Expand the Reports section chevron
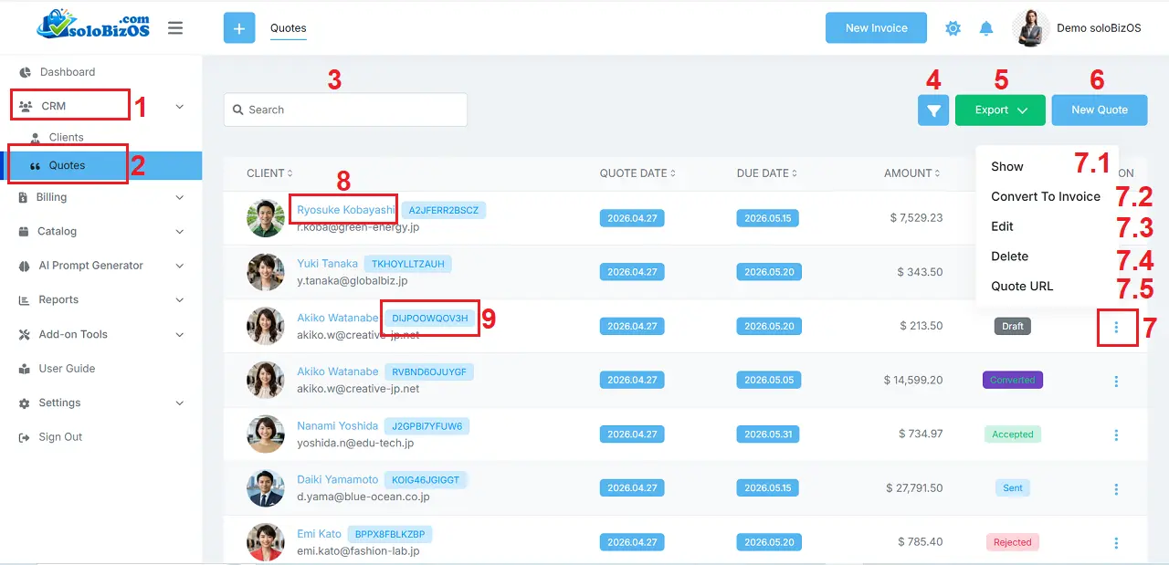This screenshot has height=565, width=1169. point(180,300)
